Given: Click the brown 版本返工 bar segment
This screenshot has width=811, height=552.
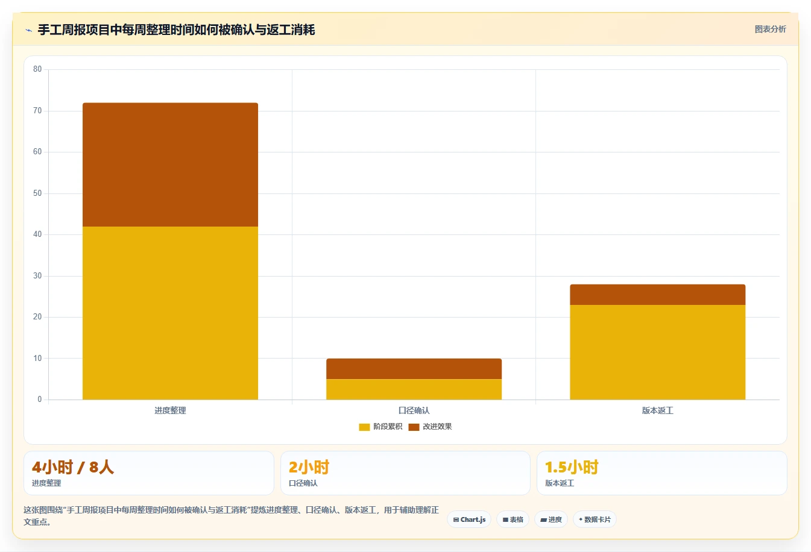Looking at the screenshot, I should coord(657,295).
